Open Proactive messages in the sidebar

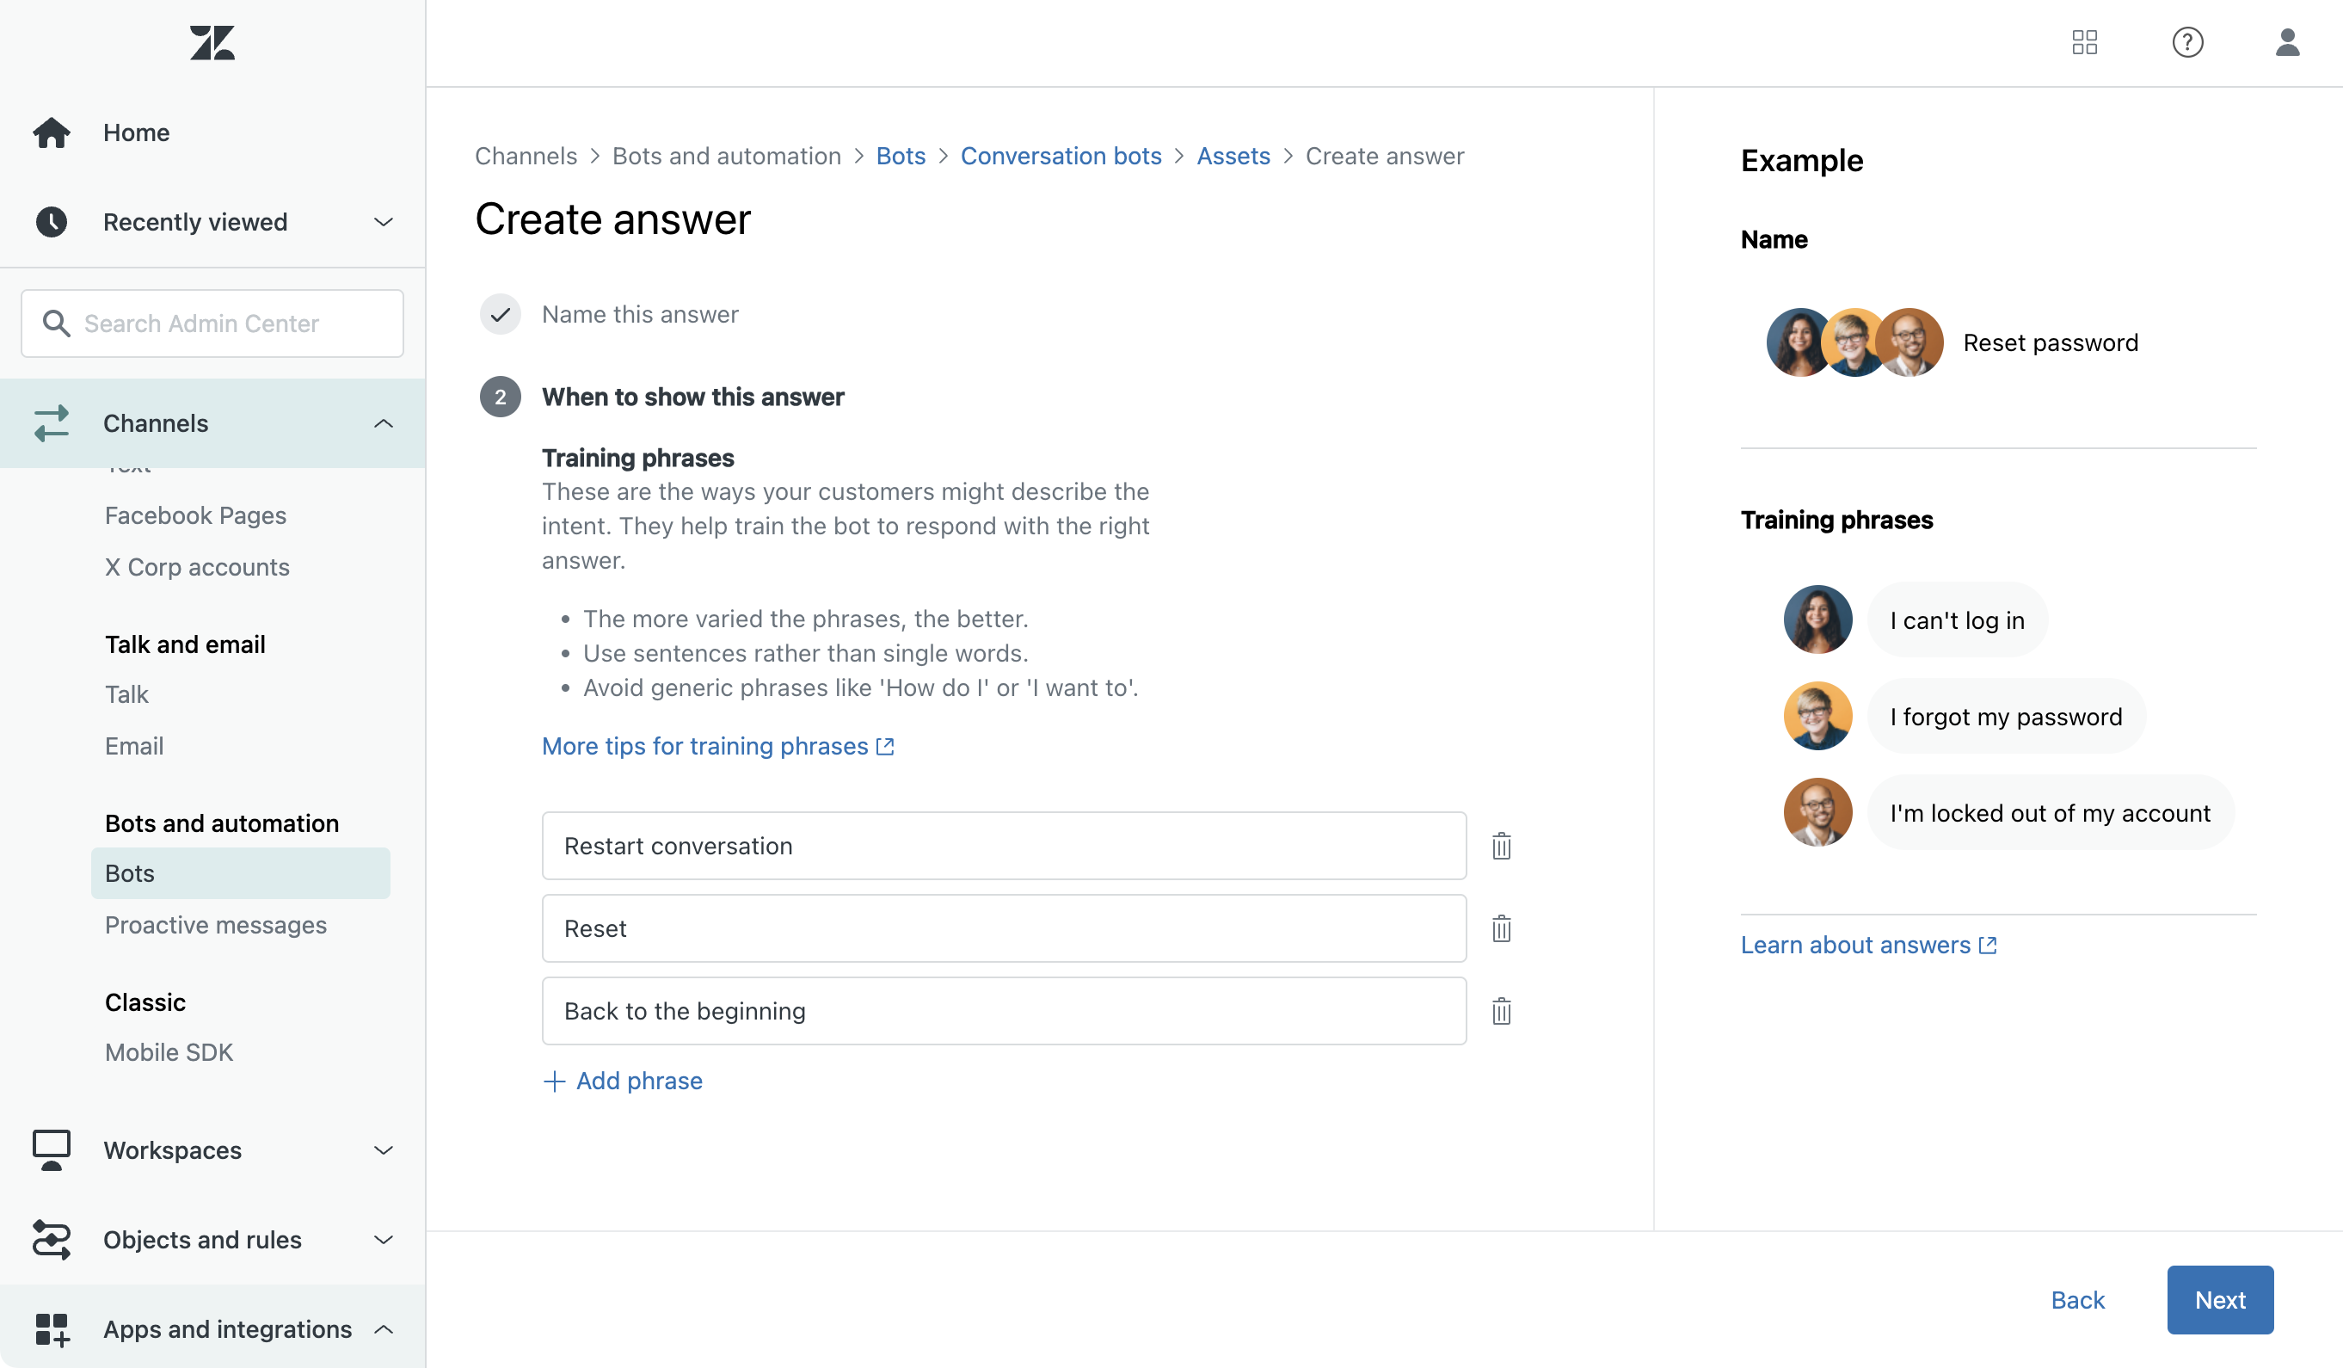(x=215, y=924)
